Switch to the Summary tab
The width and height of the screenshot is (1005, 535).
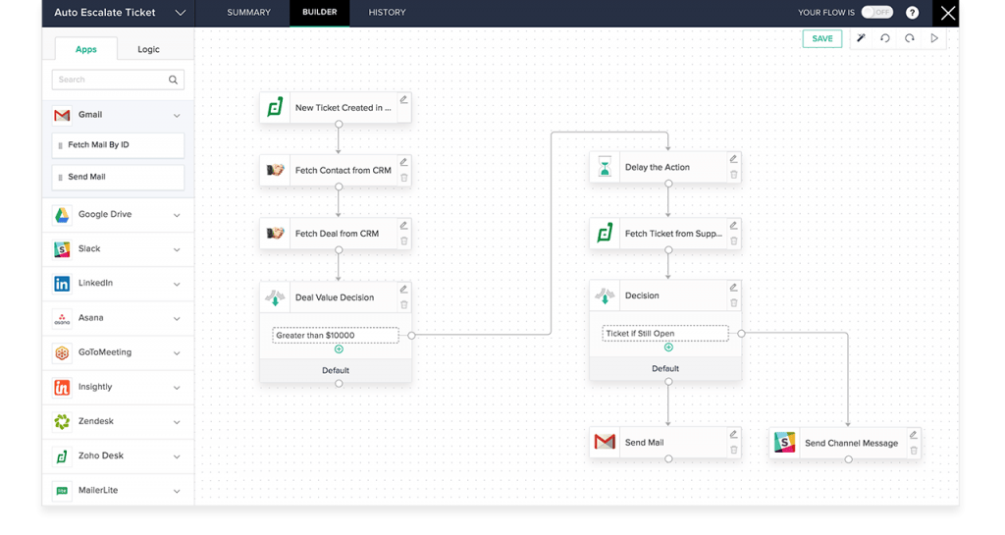tap(248, 13)
